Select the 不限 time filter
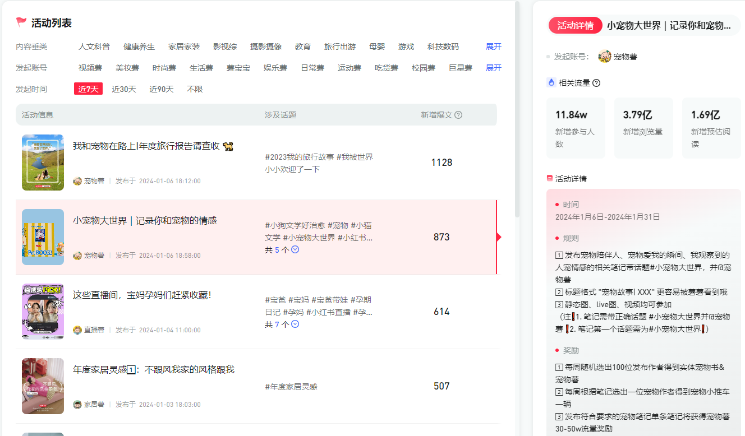This screenshot has height=436, width=745. click(195, 89)
